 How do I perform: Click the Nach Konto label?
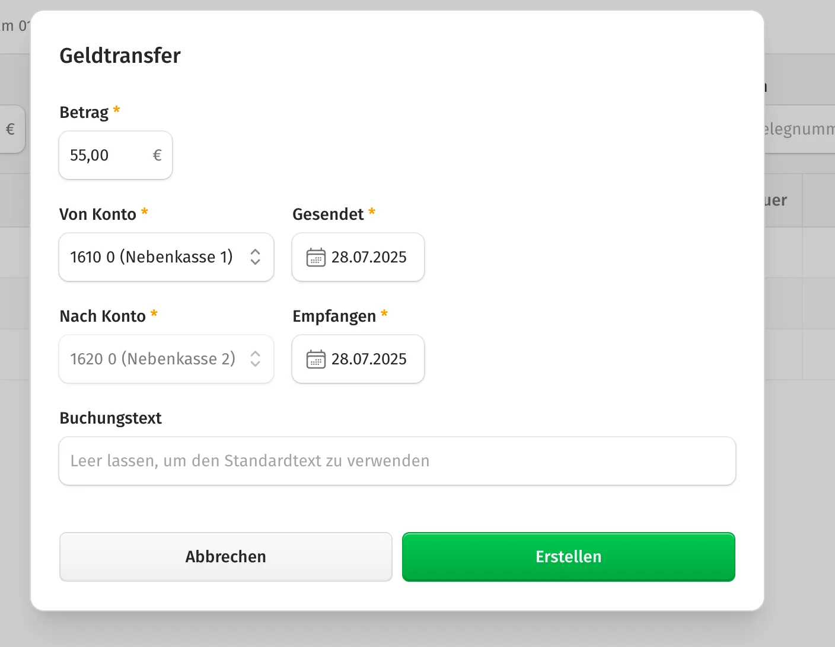pyautogui.click(x=103, y=316)
